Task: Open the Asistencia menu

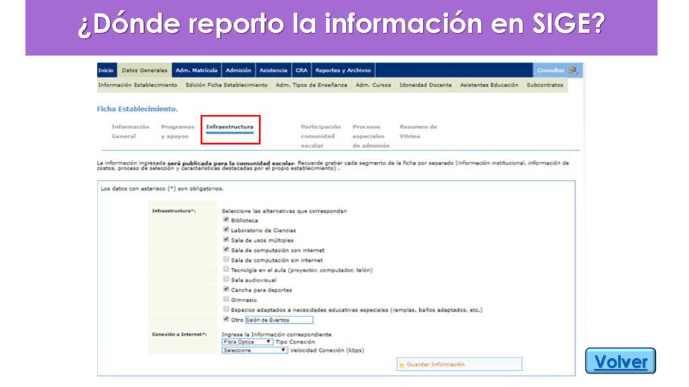Action: click(273, 70)
